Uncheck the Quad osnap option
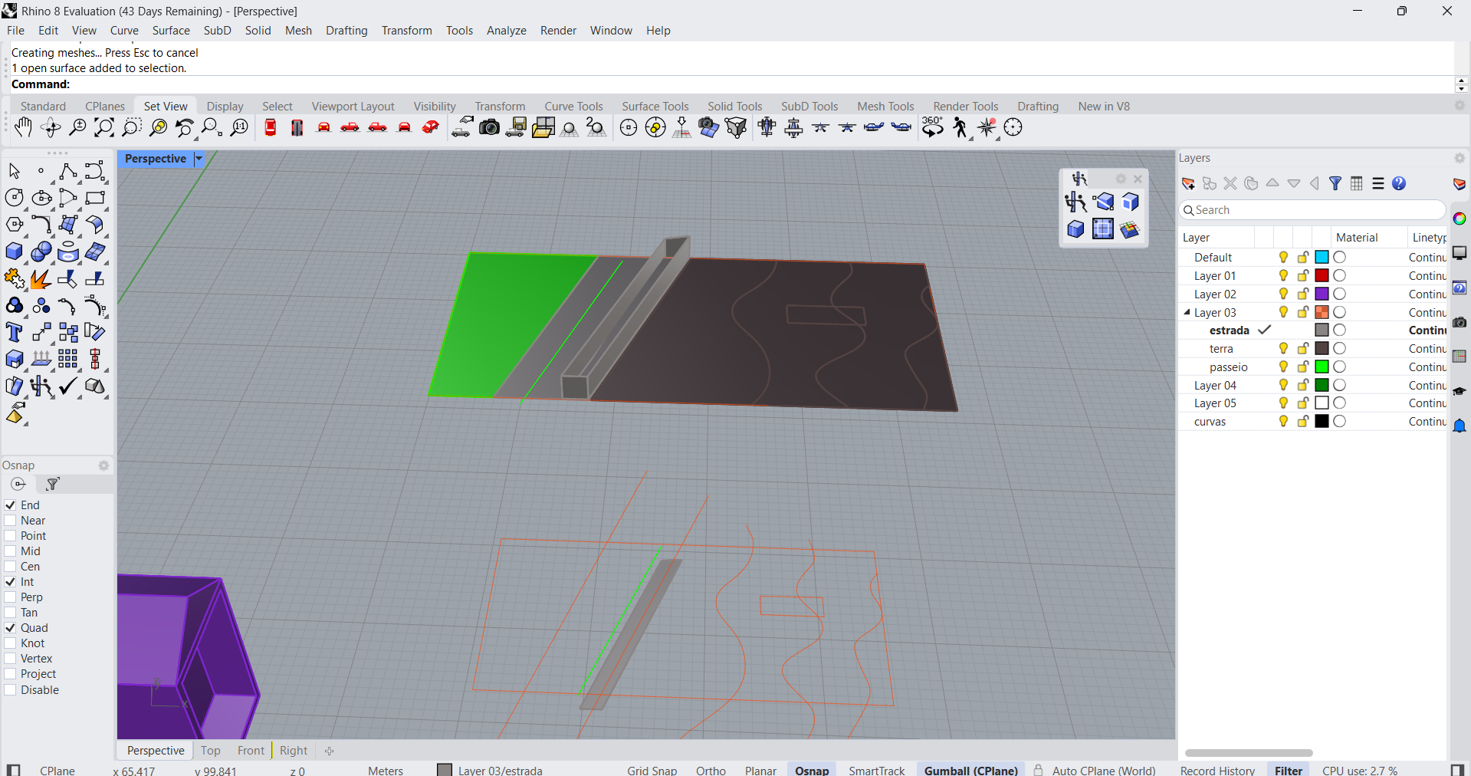Screen dimensions: 1471x776 pos(11,628)
